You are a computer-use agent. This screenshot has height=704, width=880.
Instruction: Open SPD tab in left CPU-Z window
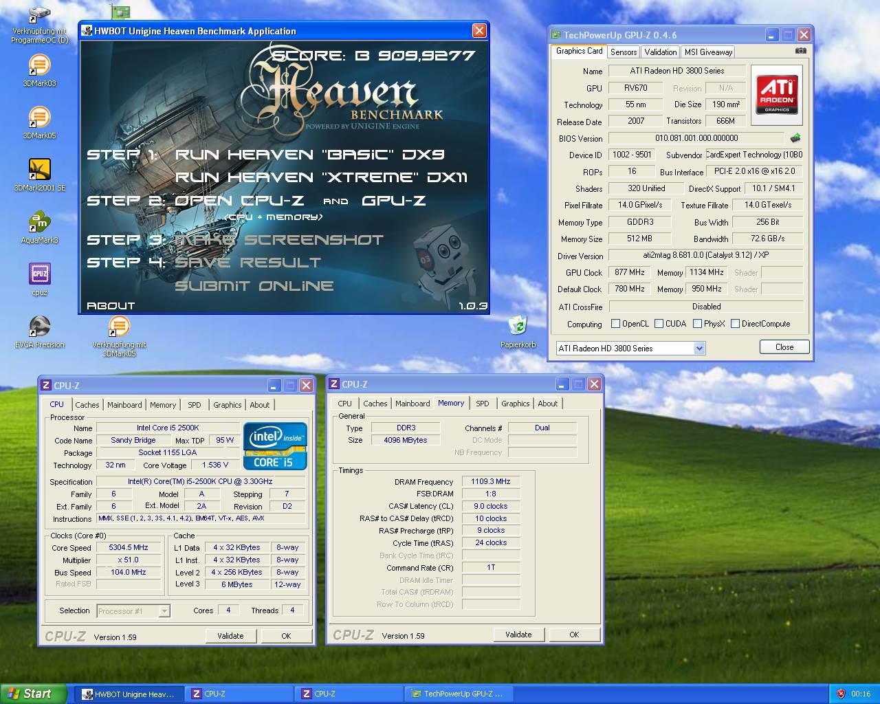pos(195,405)
